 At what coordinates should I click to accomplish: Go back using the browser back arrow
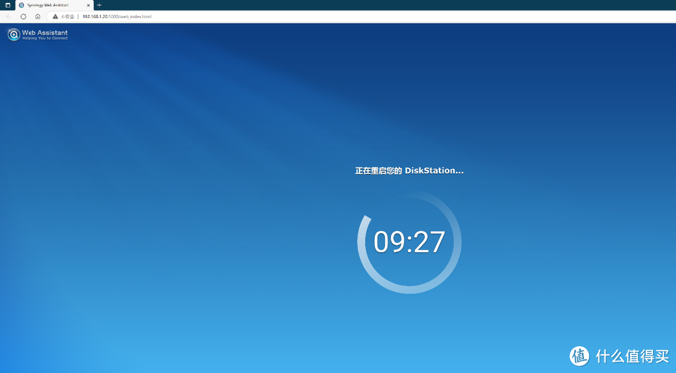click(x=9, y=16)
